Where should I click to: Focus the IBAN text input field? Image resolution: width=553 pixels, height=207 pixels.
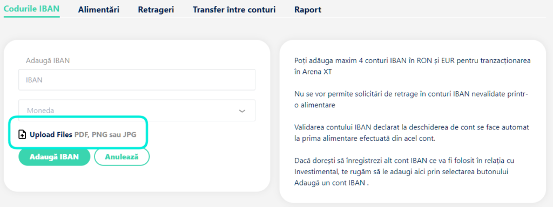(x=137, y=80)
